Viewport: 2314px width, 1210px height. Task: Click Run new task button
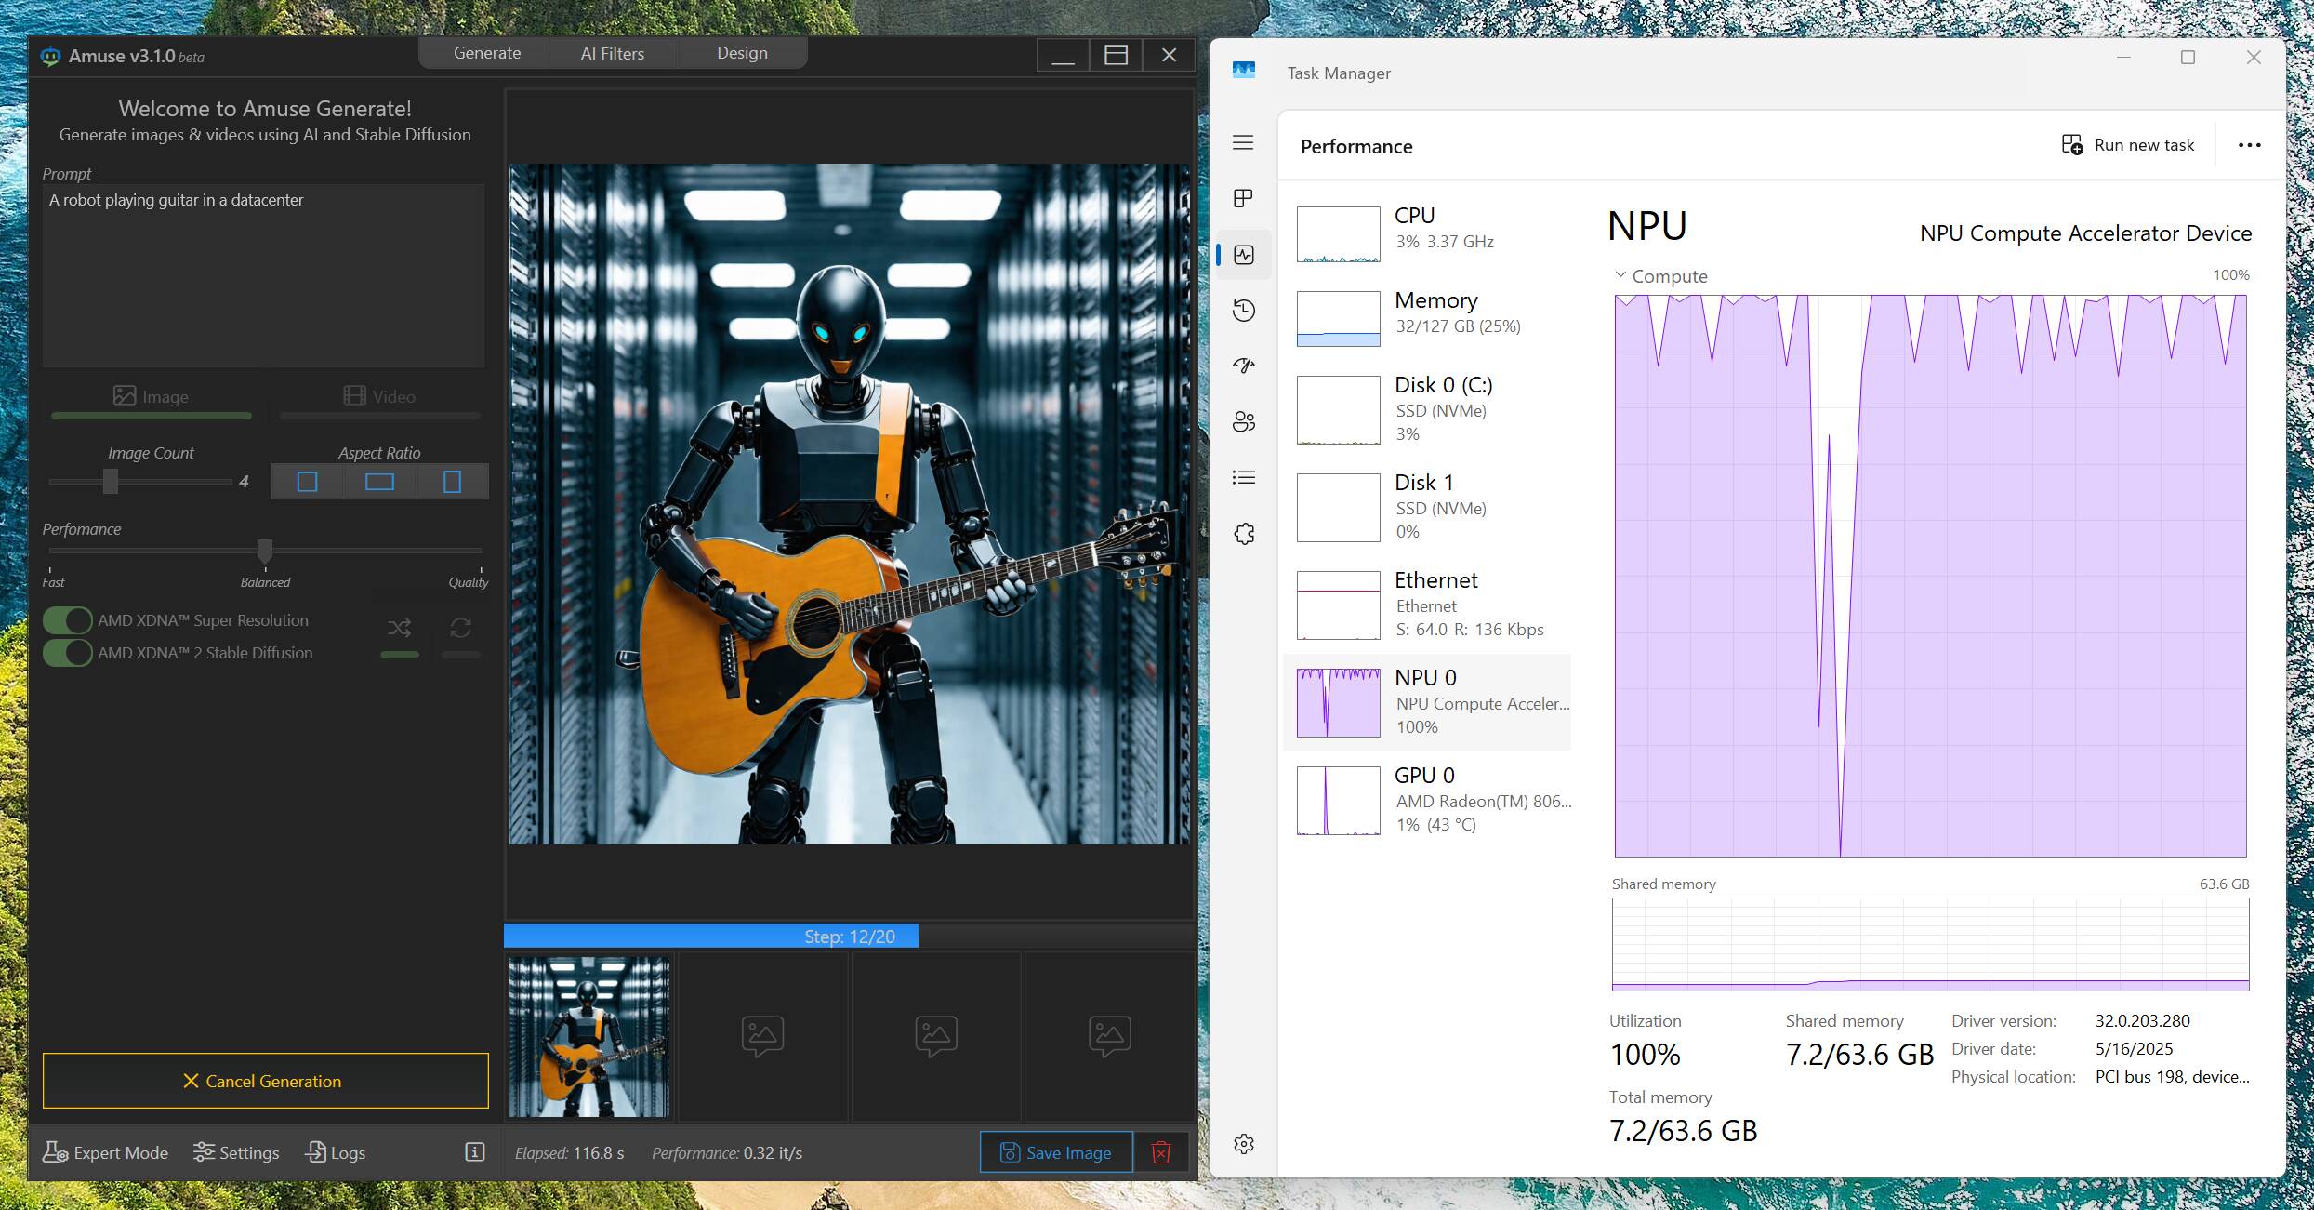click(x=2127, y=145)
